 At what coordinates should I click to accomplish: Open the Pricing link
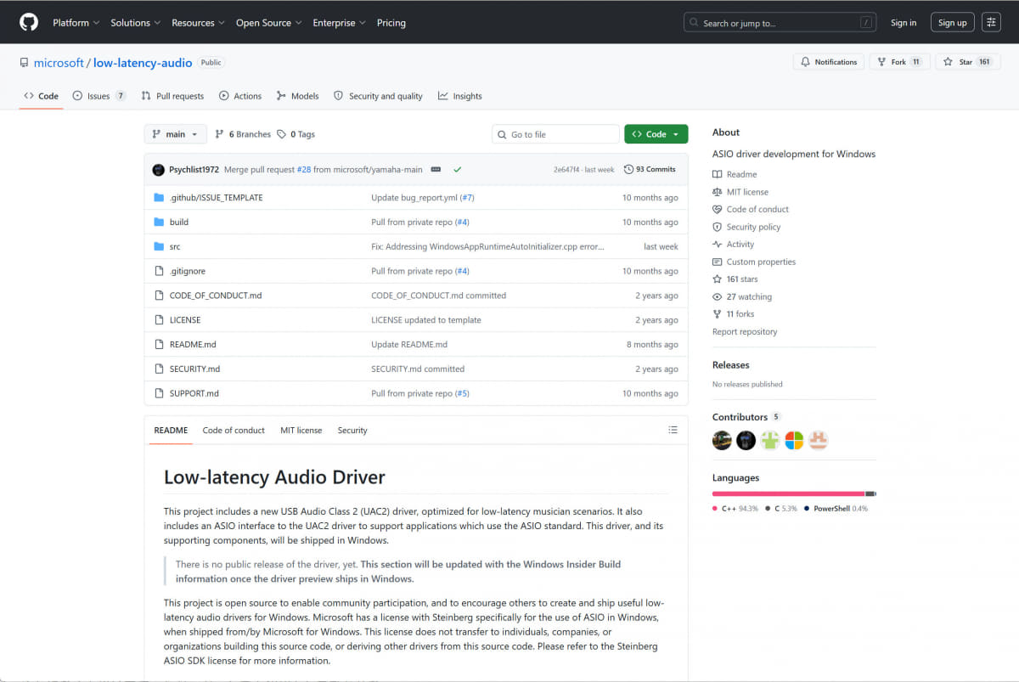coord(391,23)
